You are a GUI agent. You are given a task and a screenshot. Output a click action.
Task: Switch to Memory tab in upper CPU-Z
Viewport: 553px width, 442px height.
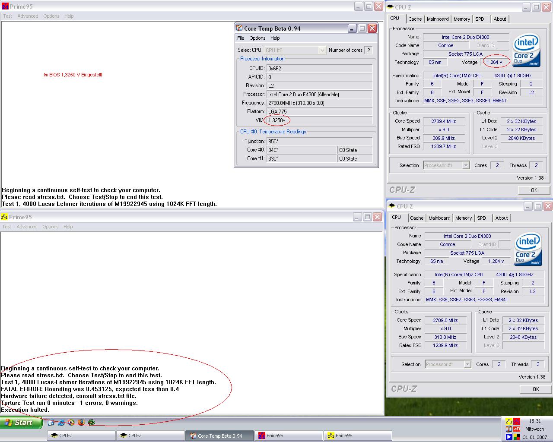[462, 19]
